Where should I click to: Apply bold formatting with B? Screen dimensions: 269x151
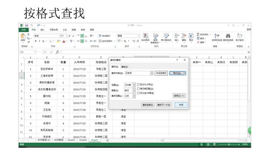pos(36,41)
